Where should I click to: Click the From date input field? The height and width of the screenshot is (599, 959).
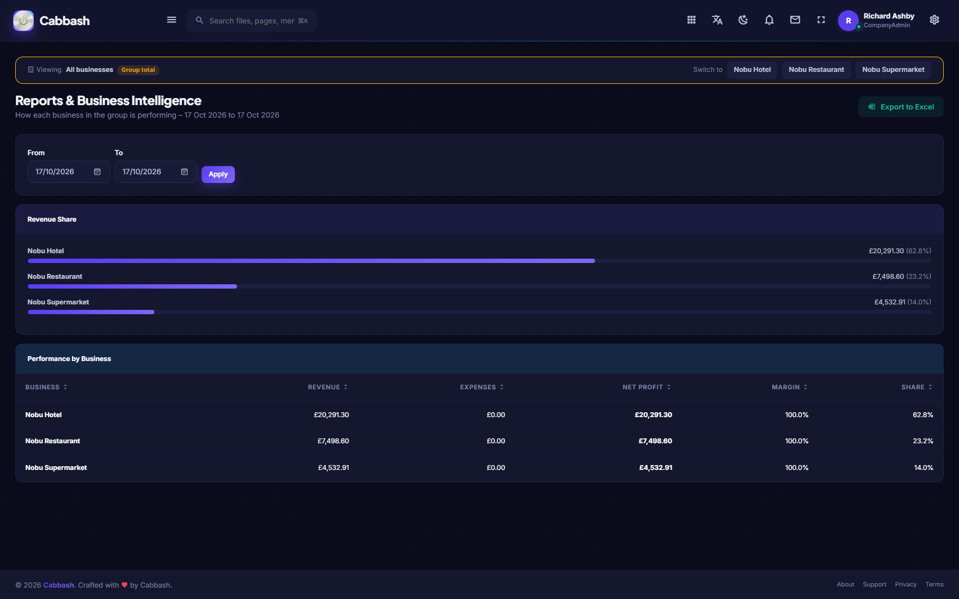pyautogui.click(x=69, y=172)
